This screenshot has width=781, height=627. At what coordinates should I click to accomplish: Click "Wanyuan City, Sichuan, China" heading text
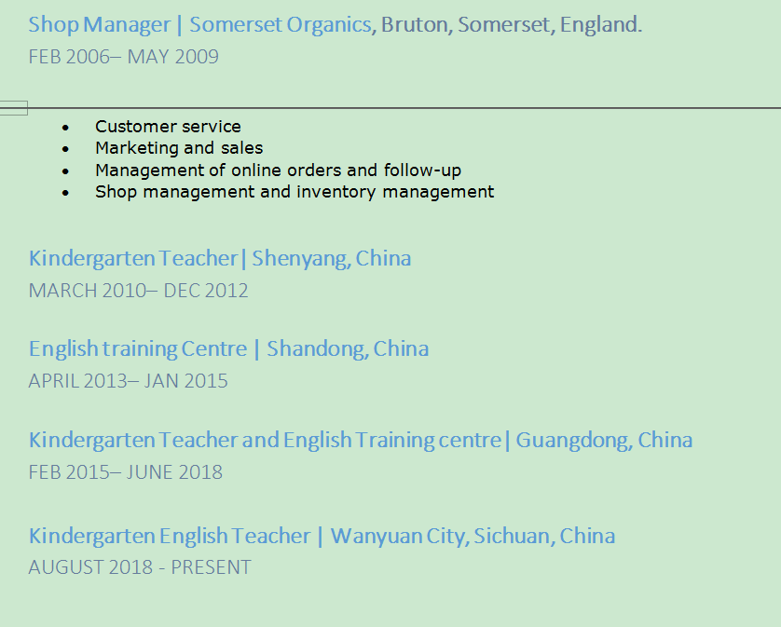(x=473, y=537)
